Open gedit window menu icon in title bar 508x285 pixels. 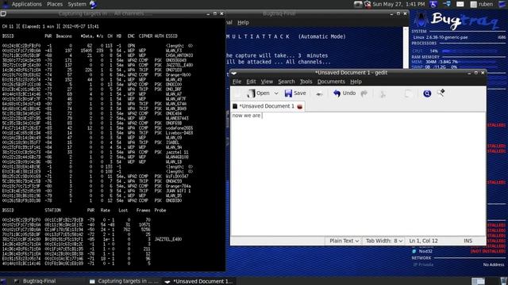click(x=234, y=73)
